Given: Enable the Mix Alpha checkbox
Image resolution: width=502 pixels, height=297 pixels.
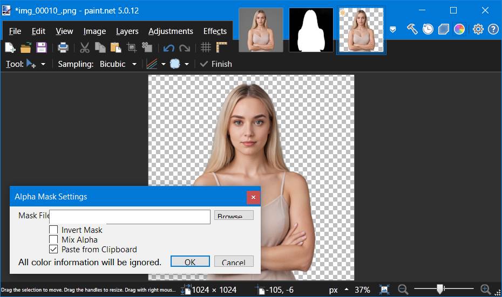Looking at the screenshot, I should click(53, 239).
